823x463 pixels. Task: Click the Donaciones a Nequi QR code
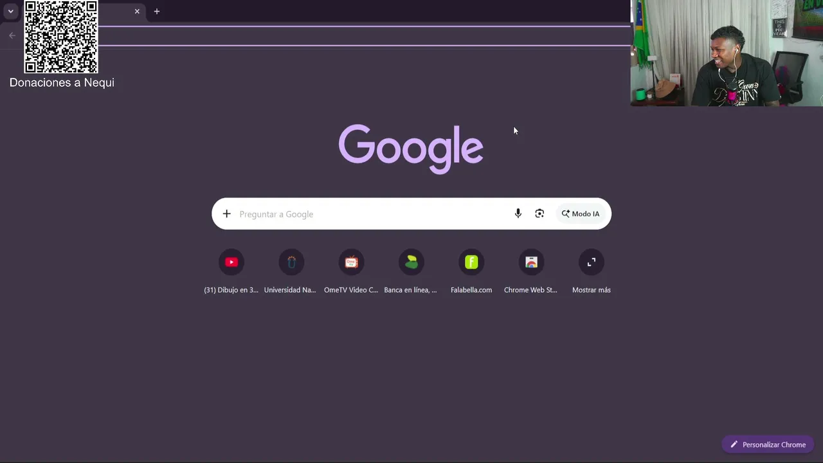tap(61, 37)
